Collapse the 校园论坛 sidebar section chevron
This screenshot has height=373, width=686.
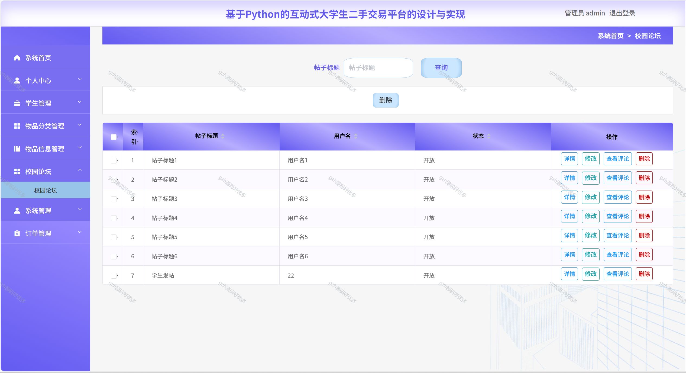80,170
